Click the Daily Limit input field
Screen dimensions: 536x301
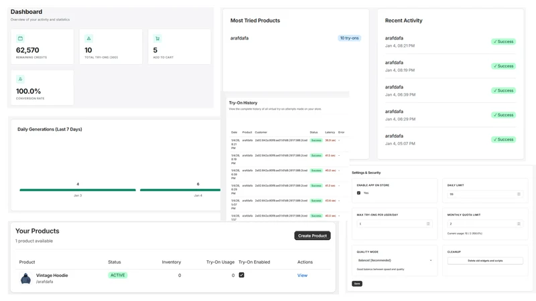(x=485, y=194)
